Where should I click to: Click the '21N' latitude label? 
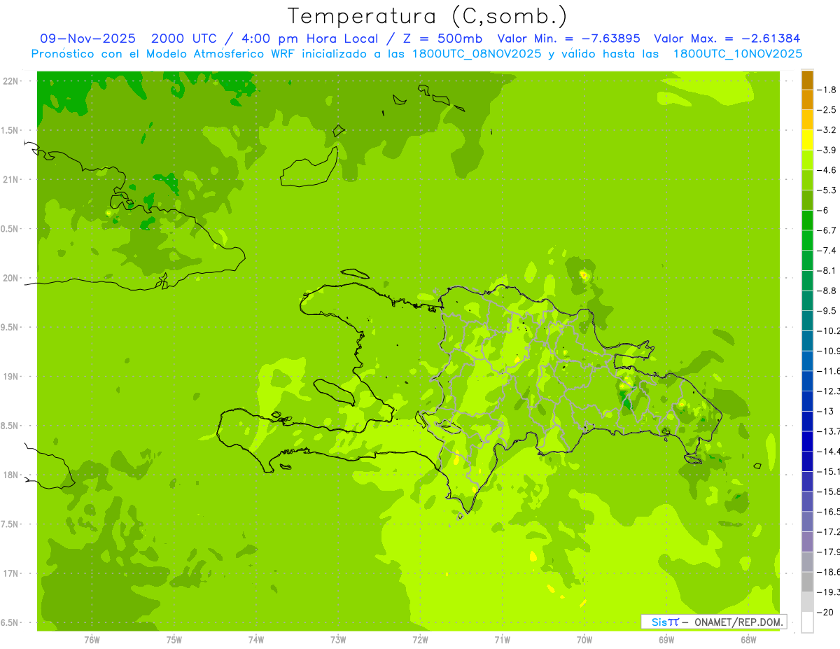pyautogui.click(x=10, y=180)
